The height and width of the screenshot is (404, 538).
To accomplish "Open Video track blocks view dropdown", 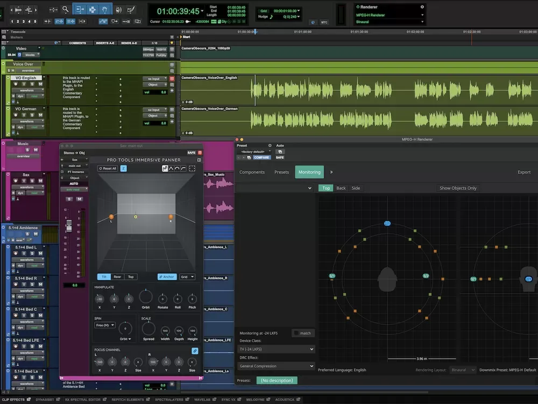I will click(32, 54).
